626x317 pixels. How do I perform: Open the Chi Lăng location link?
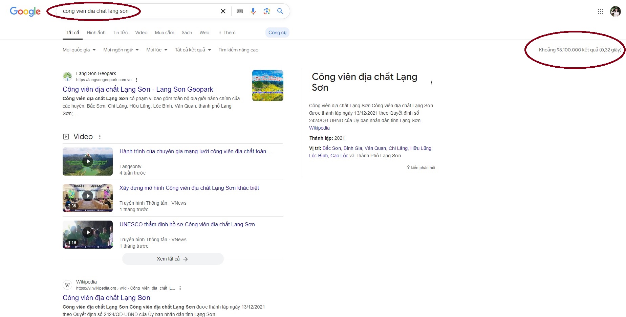coord(398,148)
